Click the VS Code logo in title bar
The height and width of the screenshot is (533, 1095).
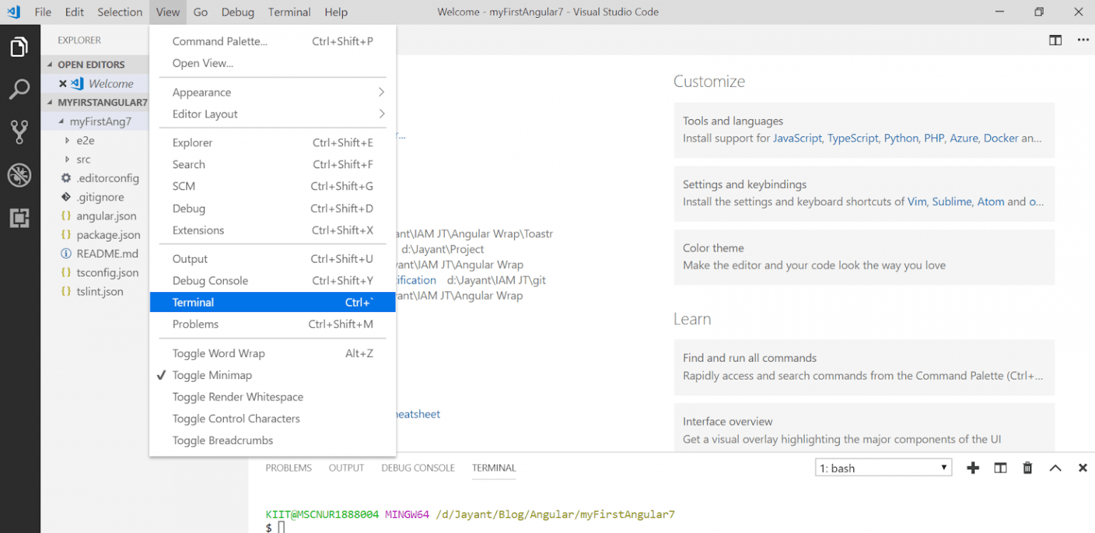point(13,11)
